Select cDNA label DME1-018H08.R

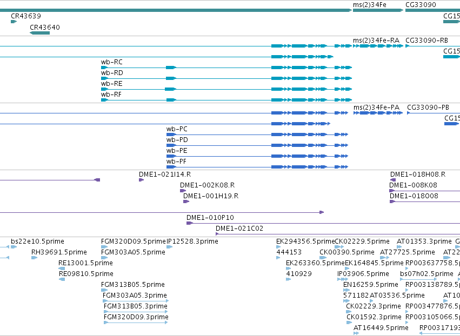tap(418, 174)
